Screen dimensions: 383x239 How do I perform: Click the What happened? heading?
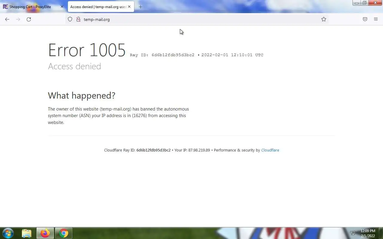tap(81, 96)
